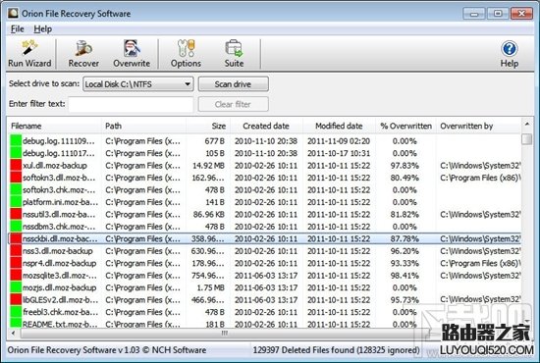Screen dimensions: 540x363
Task: Click the Clear filter button
Action: pos(233,104)
